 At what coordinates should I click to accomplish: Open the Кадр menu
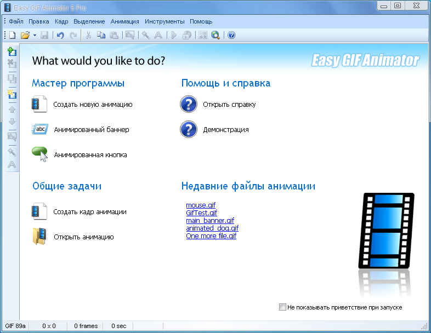point(61,21)
